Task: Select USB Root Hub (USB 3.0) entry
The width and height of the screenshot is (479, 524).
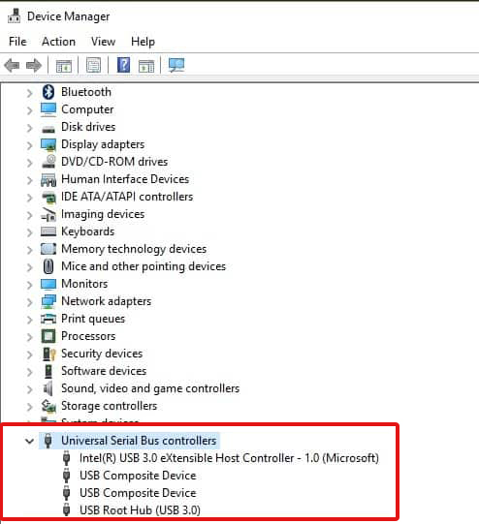Action: 140,510
